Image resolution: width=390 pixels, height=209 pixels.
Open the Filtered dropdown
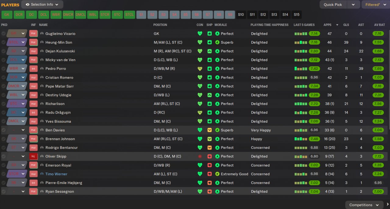(375, 5)
